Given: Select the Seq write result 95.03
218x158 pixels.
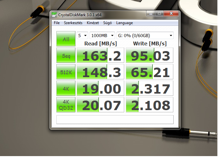Looking at the screenshot, I should (x=150, y=55).
